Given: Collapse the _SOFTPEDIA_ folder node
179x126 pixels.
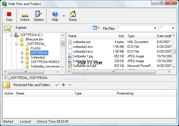Looking at the screenshot, I should click(x=17, y=44).
